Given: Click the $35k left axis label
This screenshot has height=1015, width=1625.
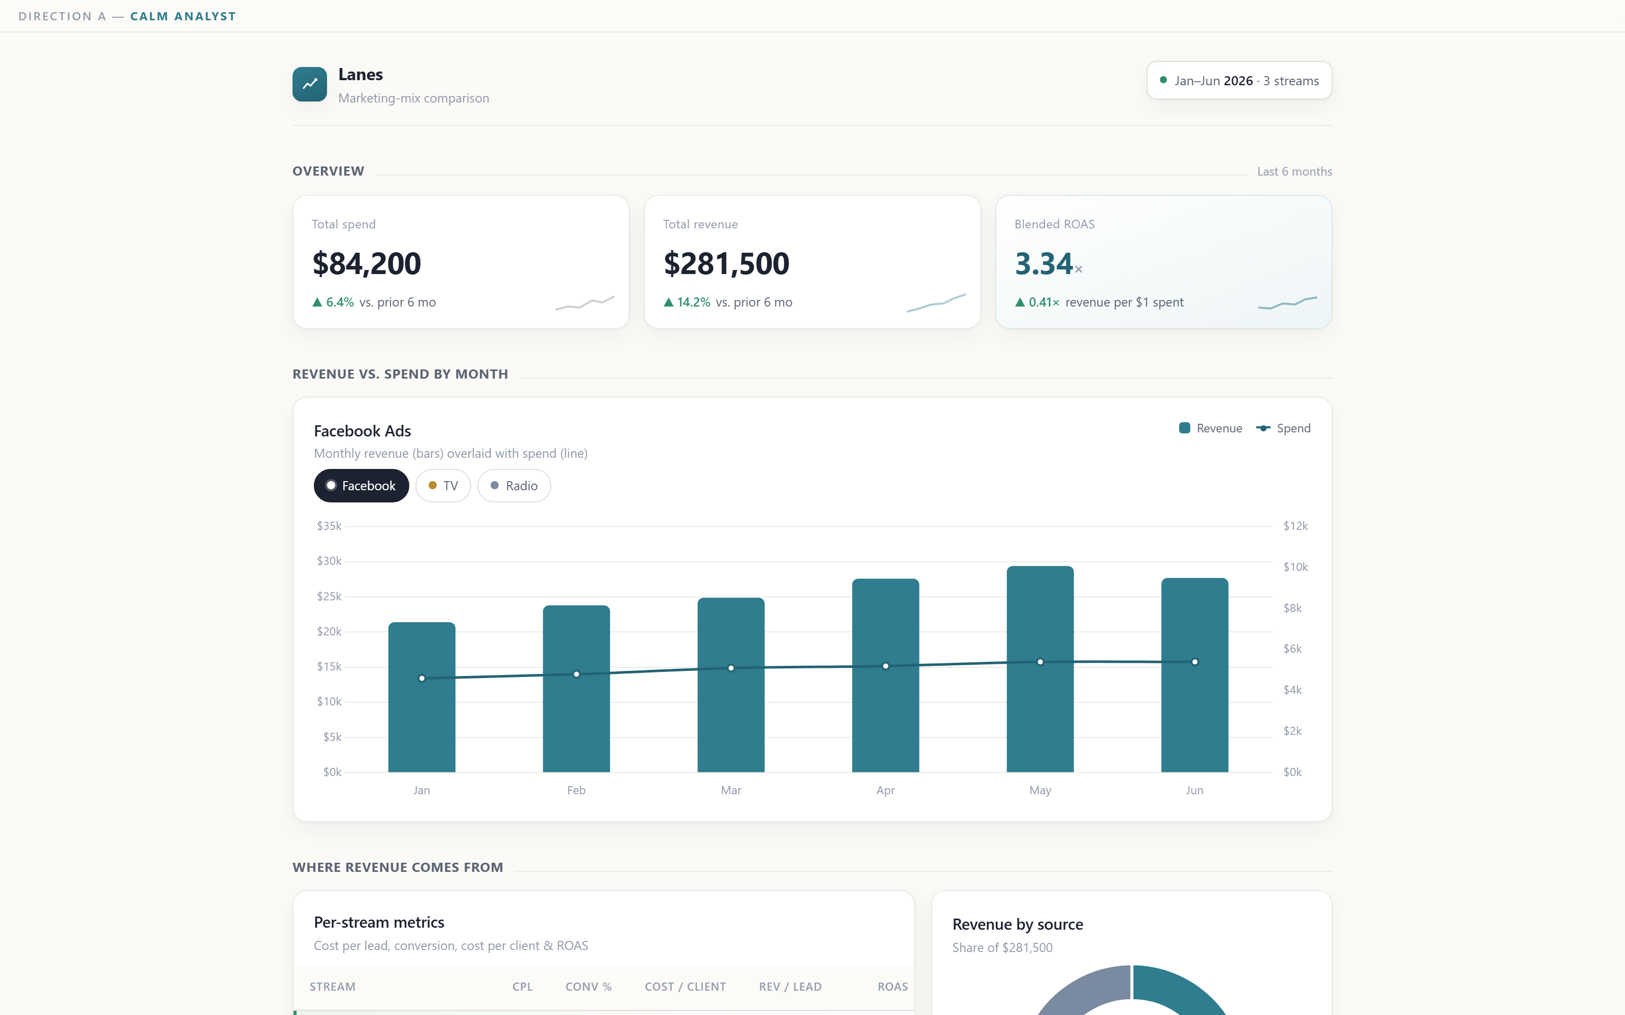Looking at the screenshot, I should tap(329, 526).
